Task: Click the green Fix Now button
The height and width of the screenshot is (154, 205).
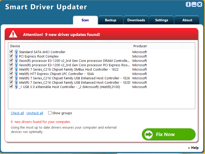Action: 169,134
